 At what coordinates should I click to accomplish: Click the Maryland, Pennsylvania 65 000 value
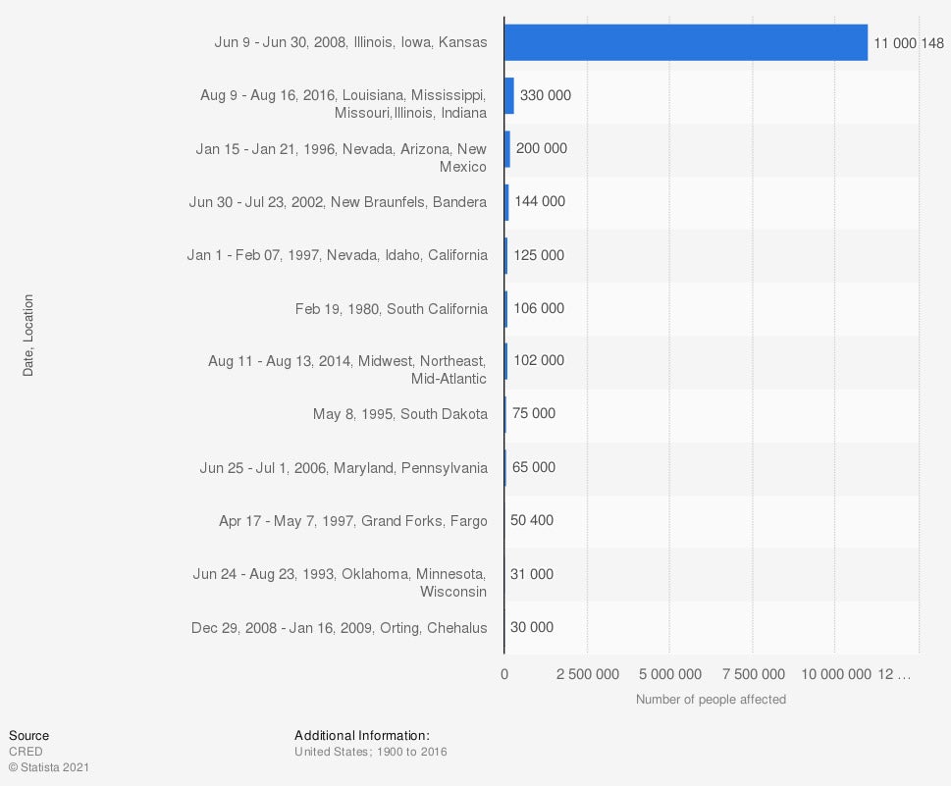tap(534, 467)
